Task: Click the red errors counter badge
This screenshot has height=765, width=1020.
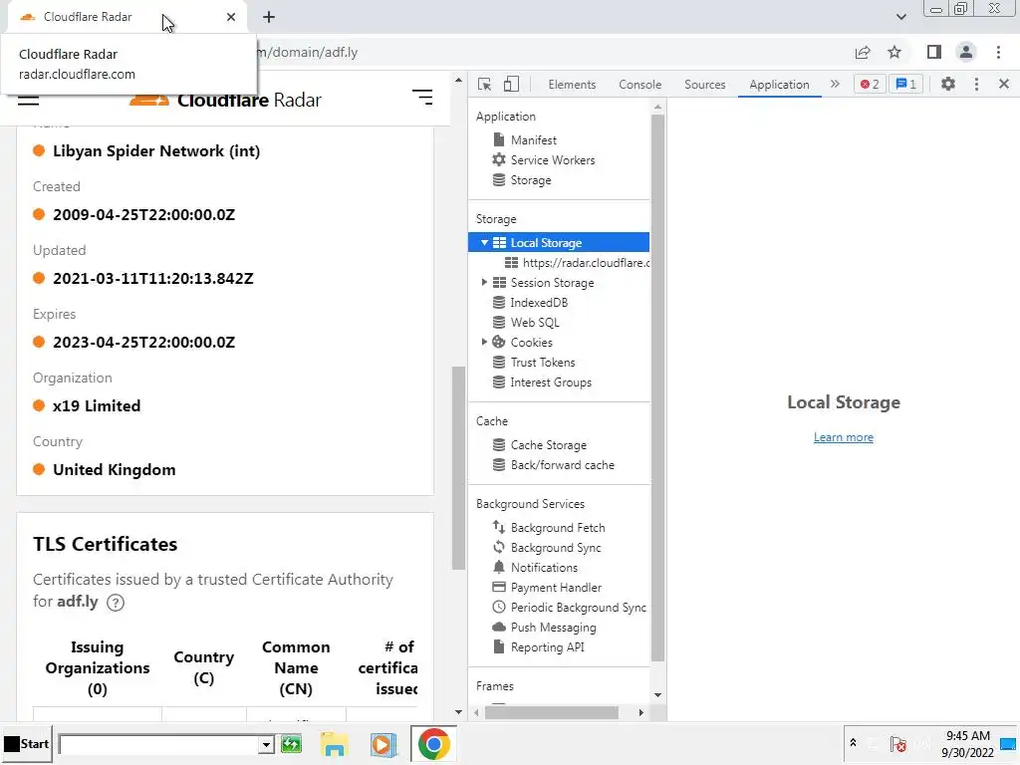Action: (x=870, y=84)
